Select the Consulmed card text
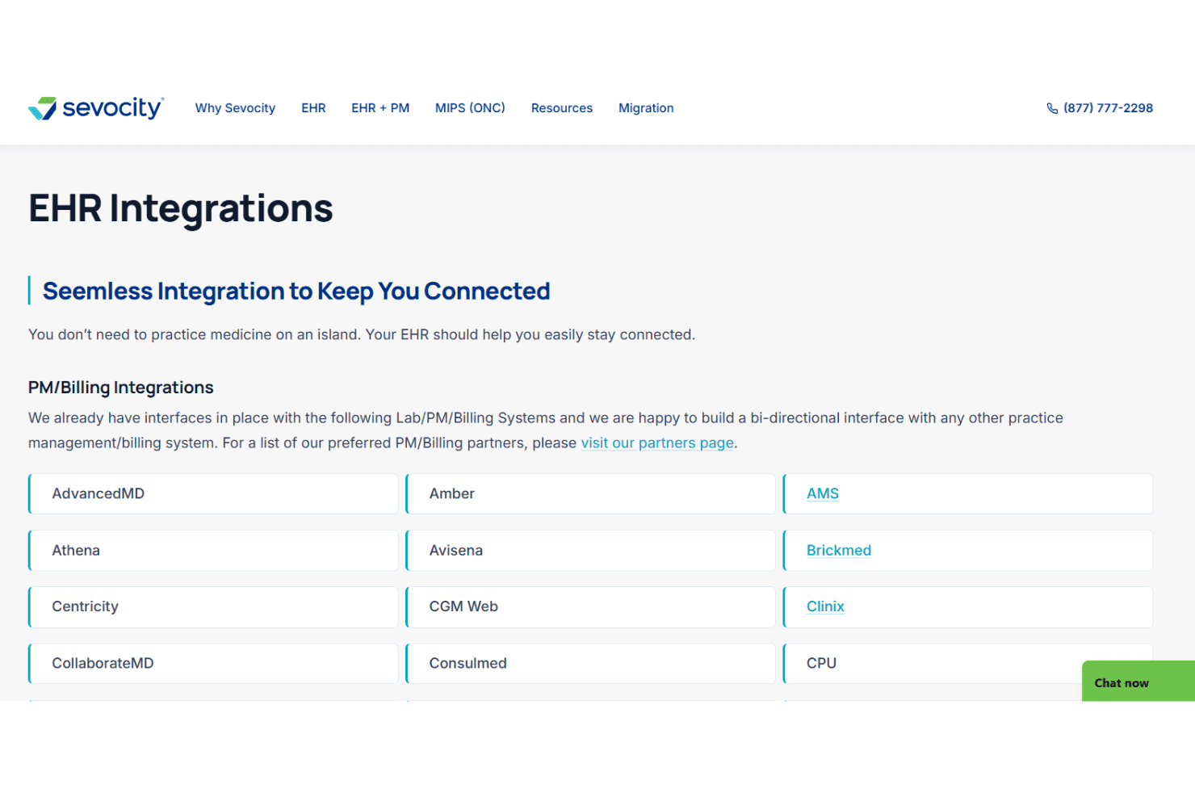The image size is (1195, 797). (468, 663)
